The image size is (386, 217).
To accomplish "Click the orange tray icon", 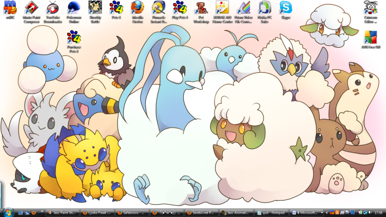I will [337, 212].
